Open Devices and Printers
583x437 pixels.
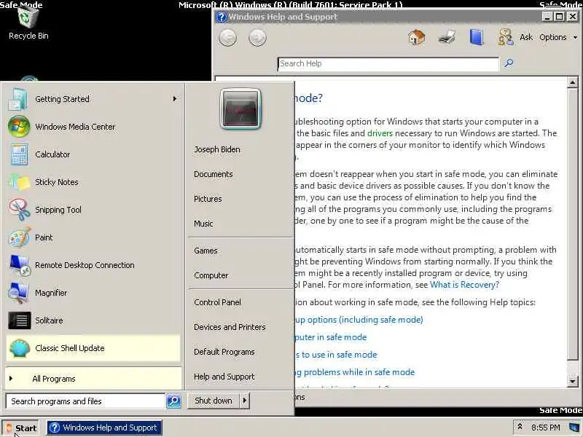tap(230, 327)
